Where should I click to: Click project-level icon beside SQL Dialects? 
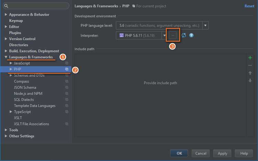click(x=67, y=100)
